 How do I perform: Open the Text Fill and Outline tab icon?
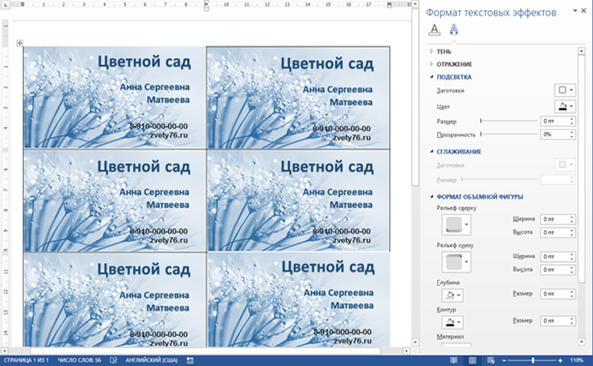click(x=435, y=30)
